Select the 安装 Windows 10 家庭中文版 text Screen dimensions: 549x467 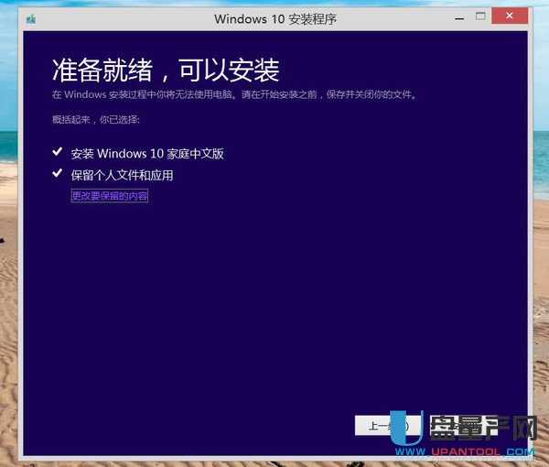(x=147, y=154)
